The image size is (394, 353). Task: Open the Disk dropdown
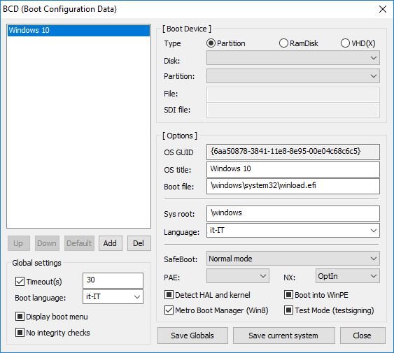pyautogui.click(x=293, y=58)
